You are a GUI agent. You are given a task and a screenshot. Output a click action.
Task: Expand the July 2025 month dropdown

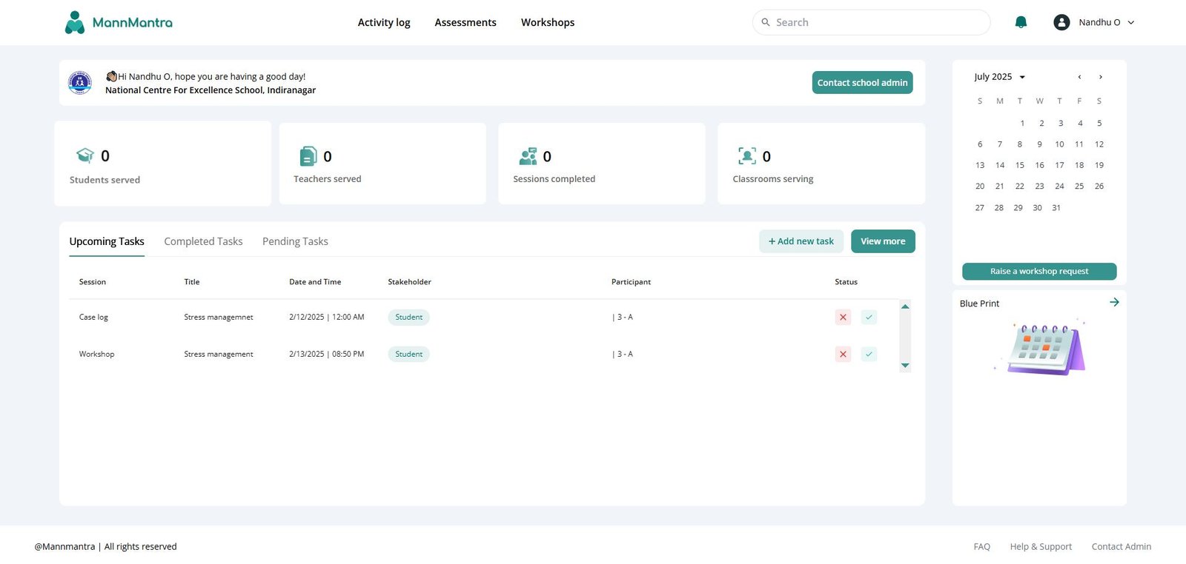pos(1022,77)
